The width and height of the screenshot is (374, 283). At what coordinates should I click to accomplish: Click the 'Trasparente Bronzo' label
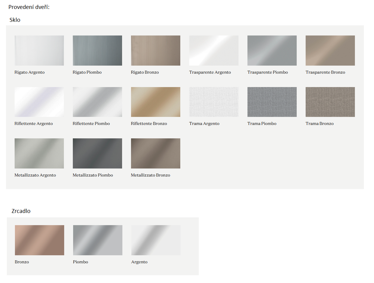[x=325, y=72]
